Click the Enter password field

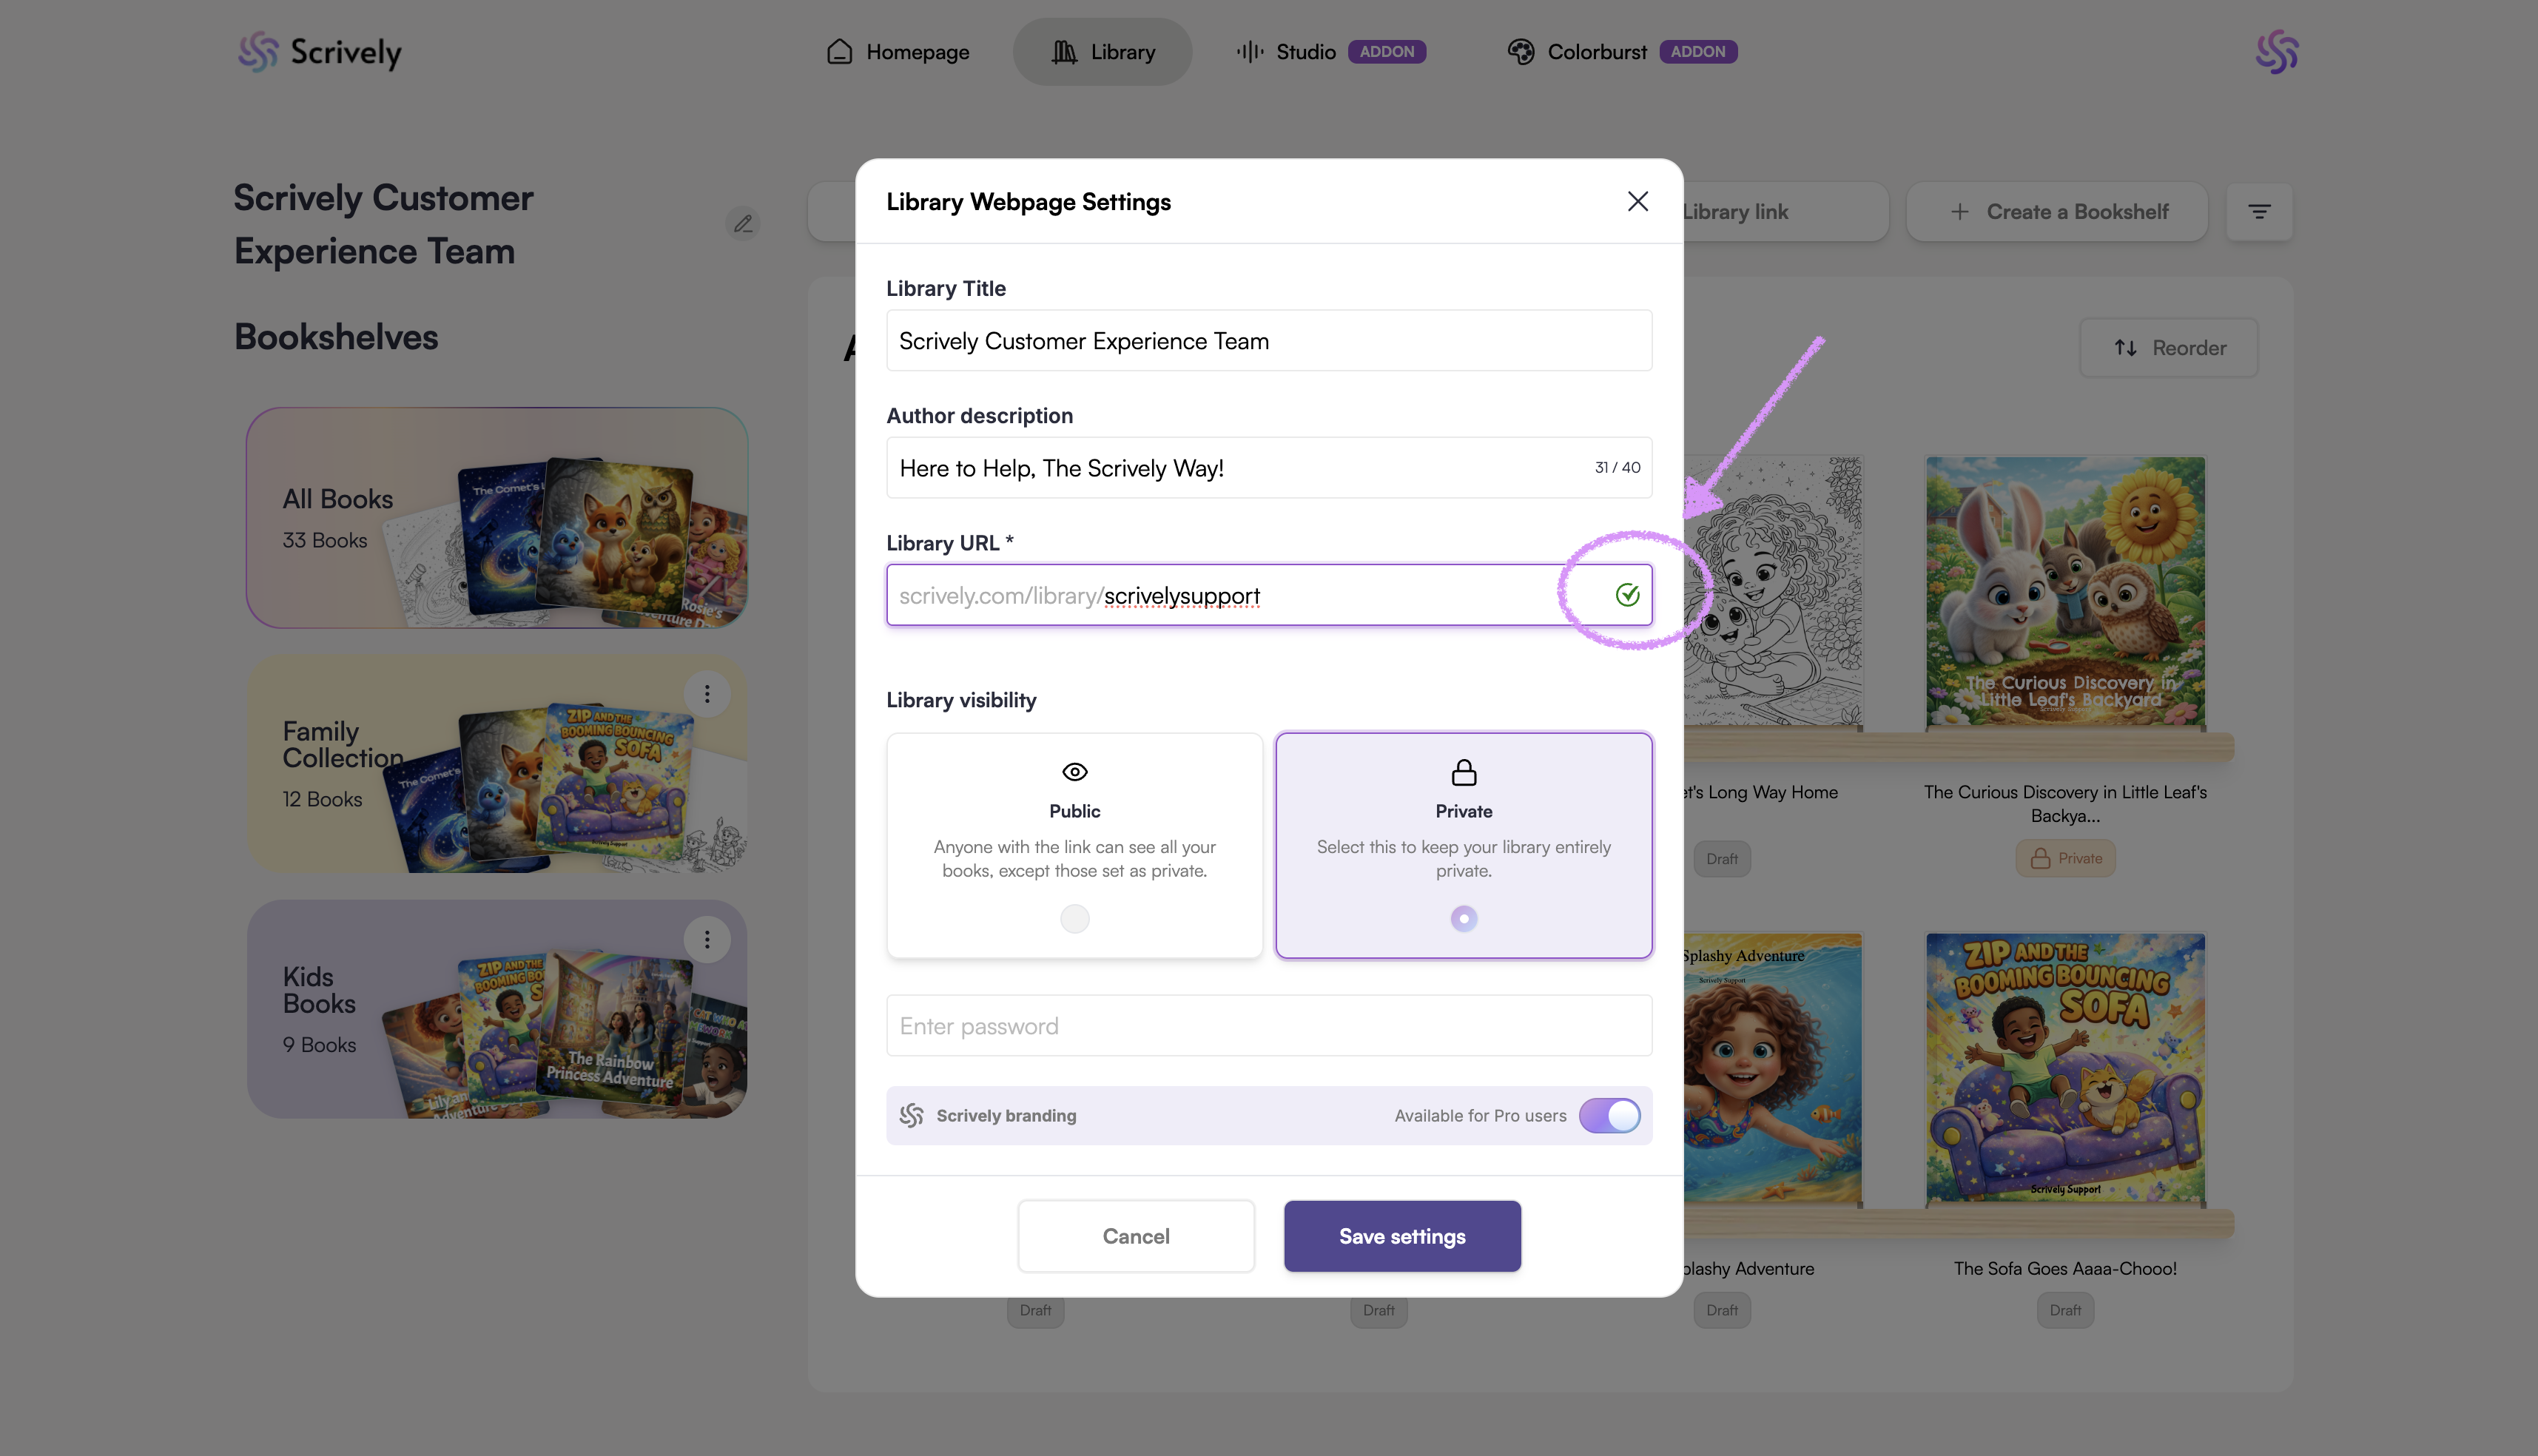(x=1268, y=1026)
